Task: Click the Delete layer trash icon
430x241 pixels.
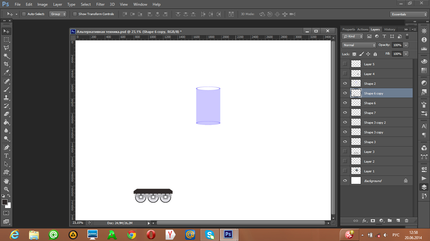Action: [406, 221]
